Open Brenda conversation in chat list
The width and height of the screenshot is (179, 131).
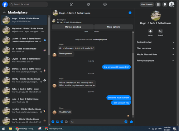point(24,71)
